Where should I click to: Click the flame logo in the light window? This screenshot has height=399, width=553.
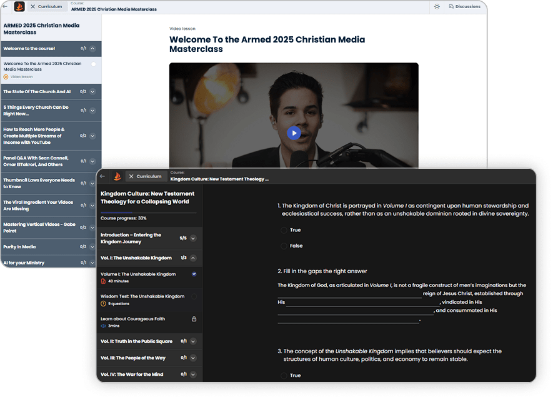(19, 6)
